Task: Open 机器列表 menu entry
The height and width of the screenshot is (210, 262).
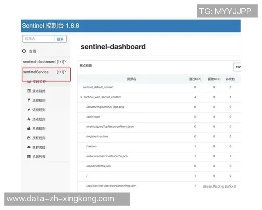Action: pyautogui.click(x=39, y=157)
